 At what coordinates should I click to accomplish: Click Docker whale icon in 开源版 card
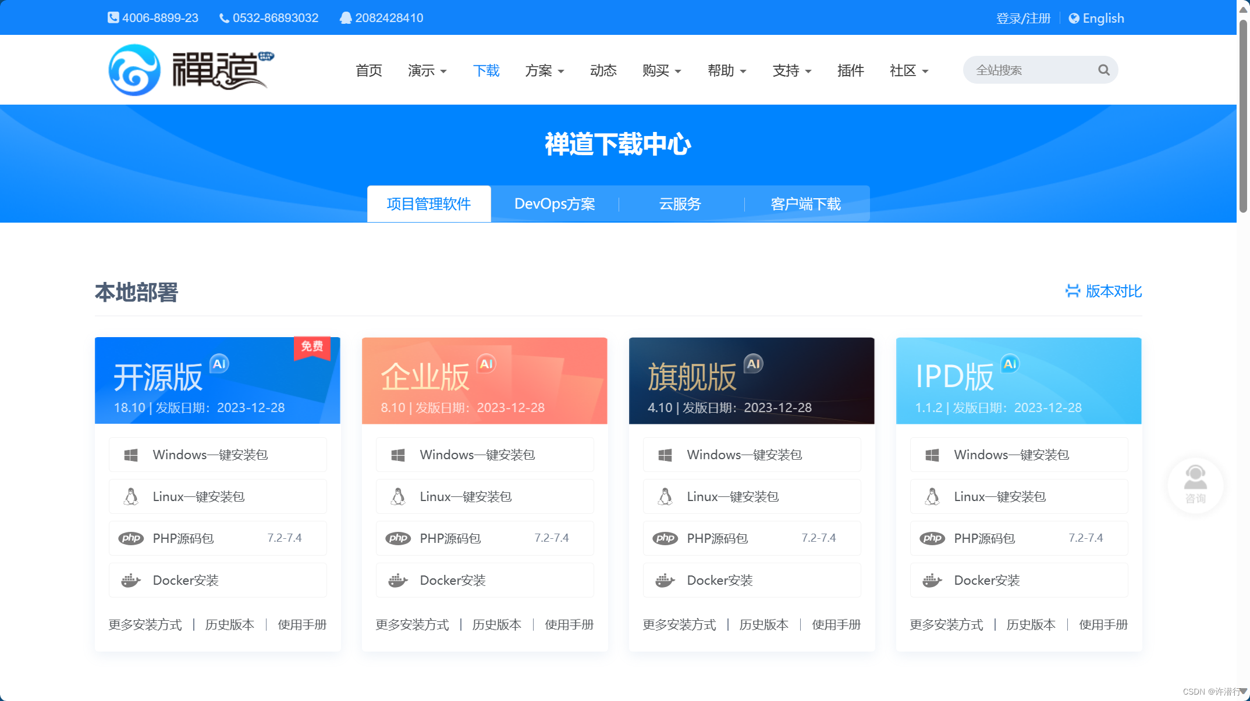click(x=131, y=580)
